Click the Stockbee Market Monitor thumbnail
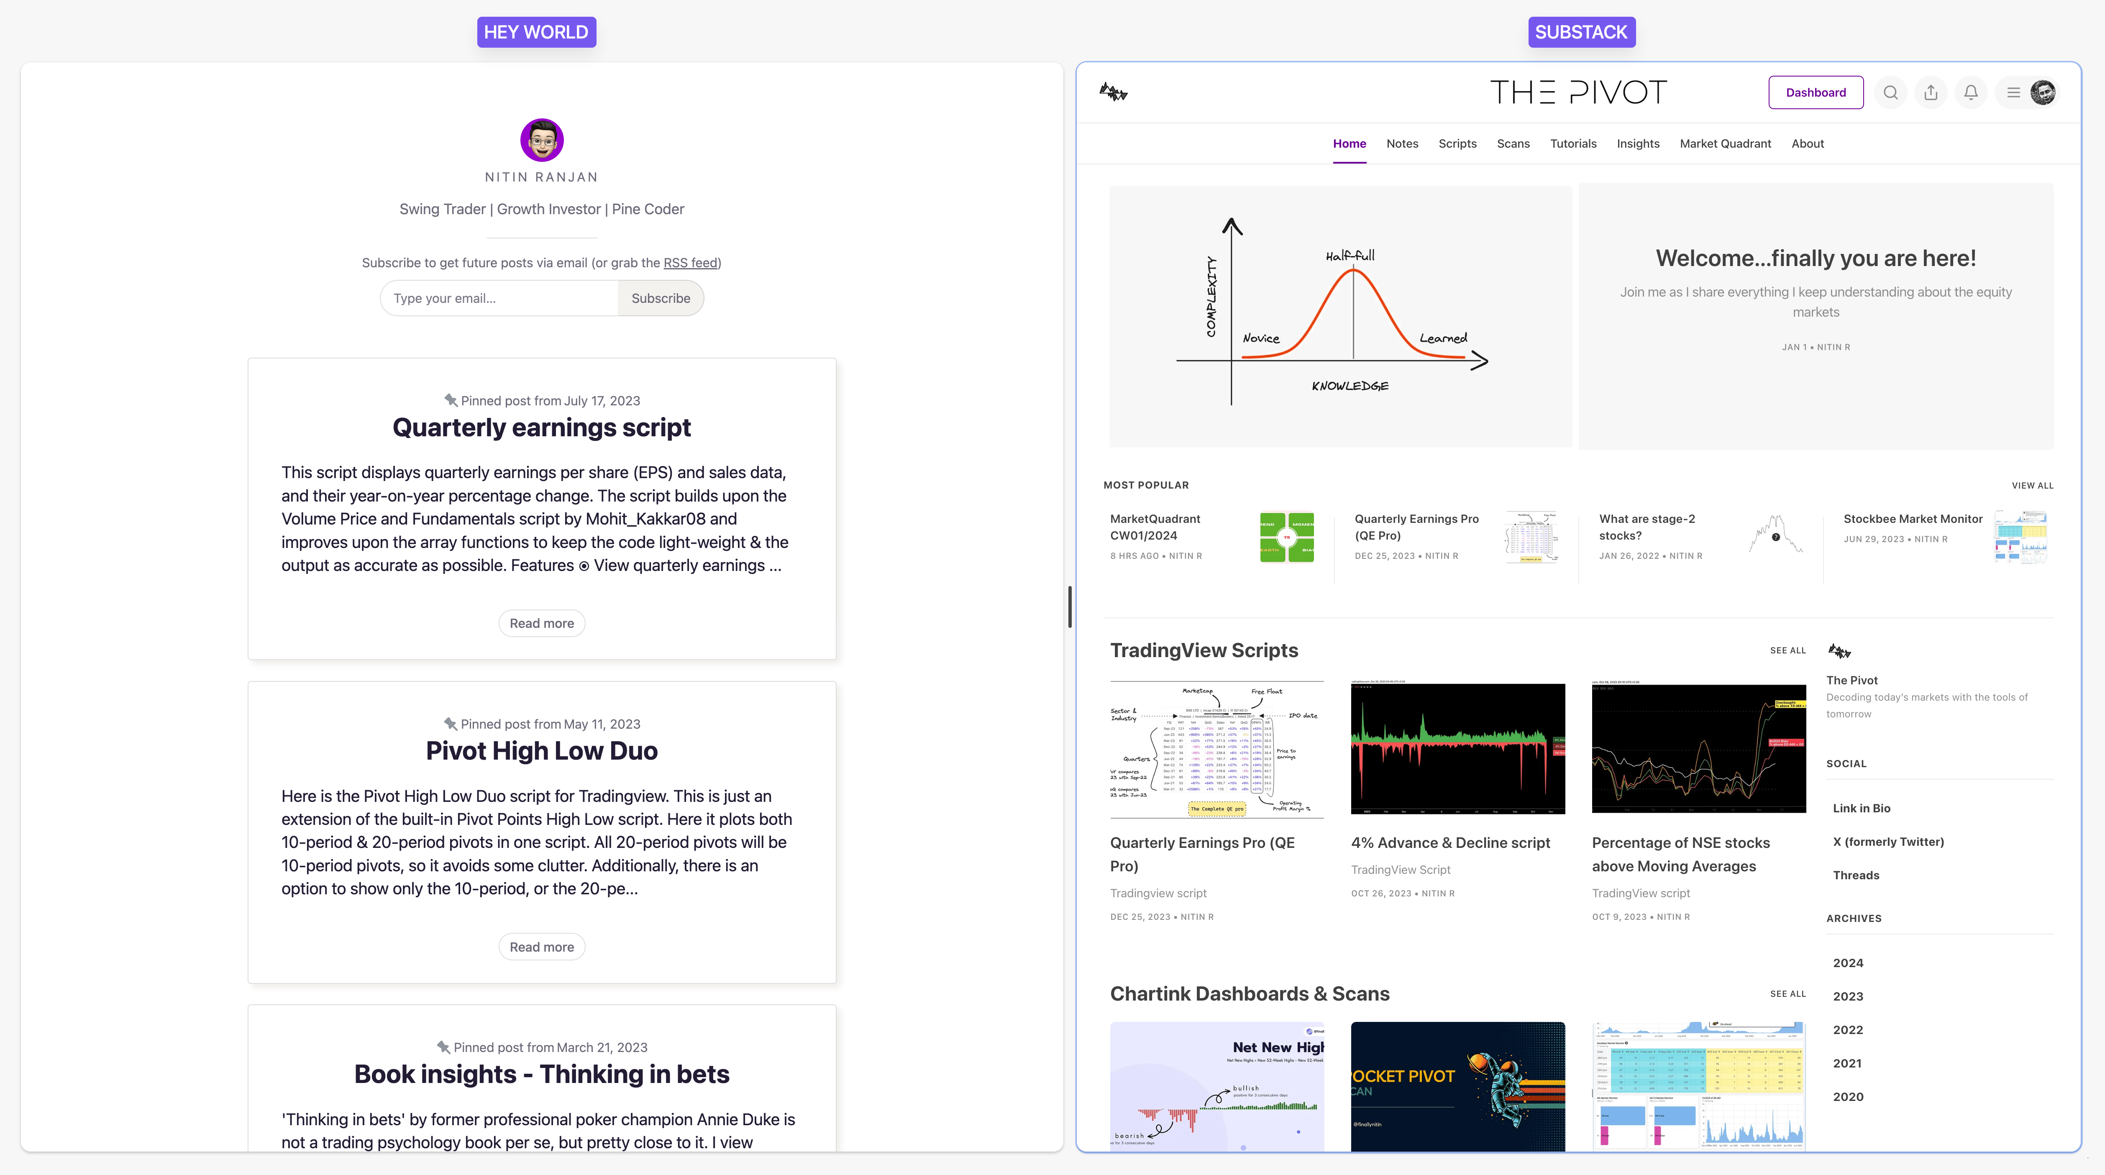2105x1175 pixels. click(x=2020, y=537)
